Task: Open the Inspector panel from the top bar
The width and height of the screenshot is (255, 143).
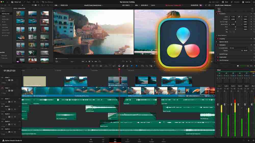Action: 246,2
